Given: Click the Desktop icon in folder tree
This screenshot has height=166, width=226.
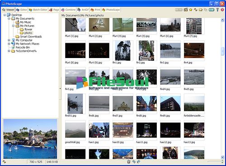Looking at the screenshot, I should click(x=9, y=15).
